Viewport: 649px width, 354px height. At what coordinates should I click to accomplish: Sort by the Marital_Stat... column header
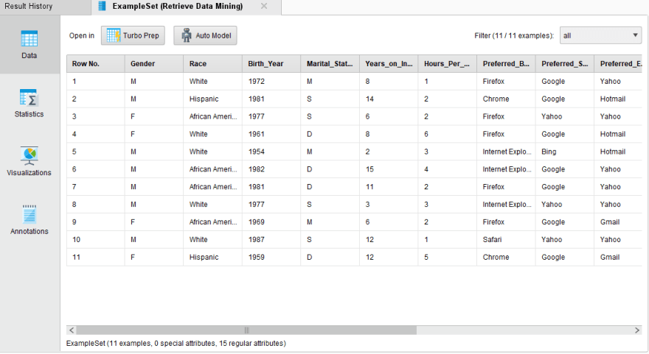[330, 63]
